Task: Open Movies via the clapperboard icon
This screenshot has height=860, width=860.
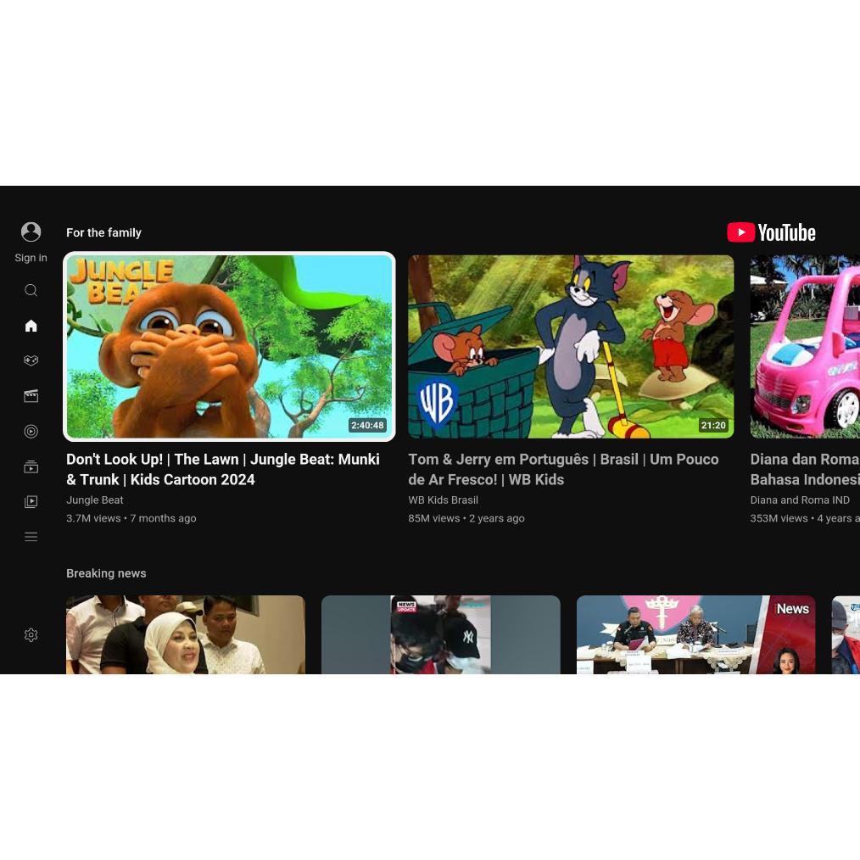Action: pos(31,396)
